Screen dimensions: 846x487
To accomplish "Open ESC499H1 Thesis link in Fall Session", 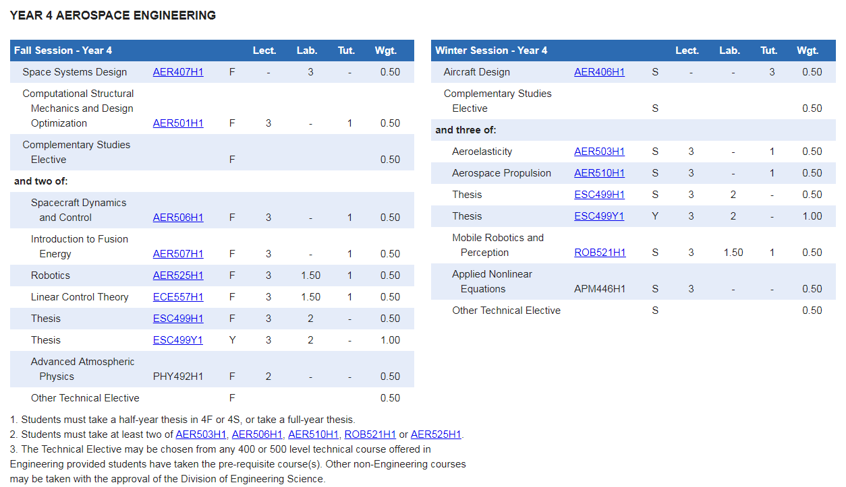I will 178,319.
